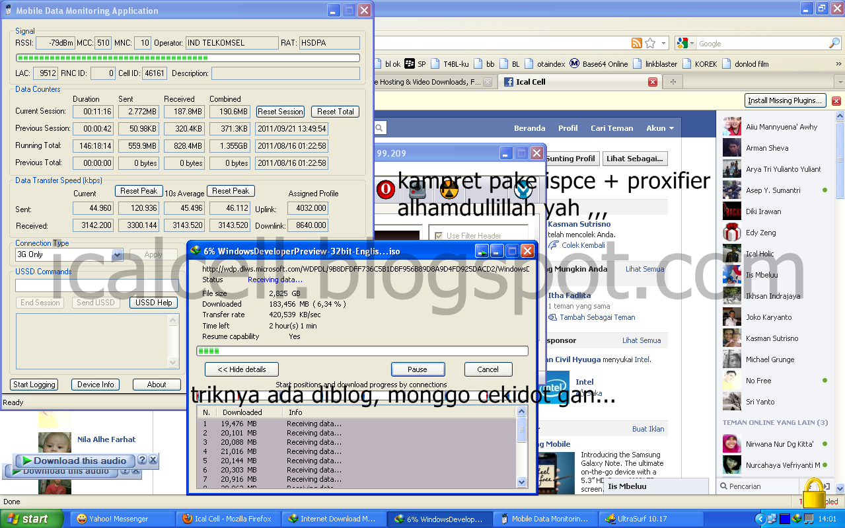Click Reset Peak beside Current speed
Image resolution: width=845 pixels, height=528 pixels.
139,191
